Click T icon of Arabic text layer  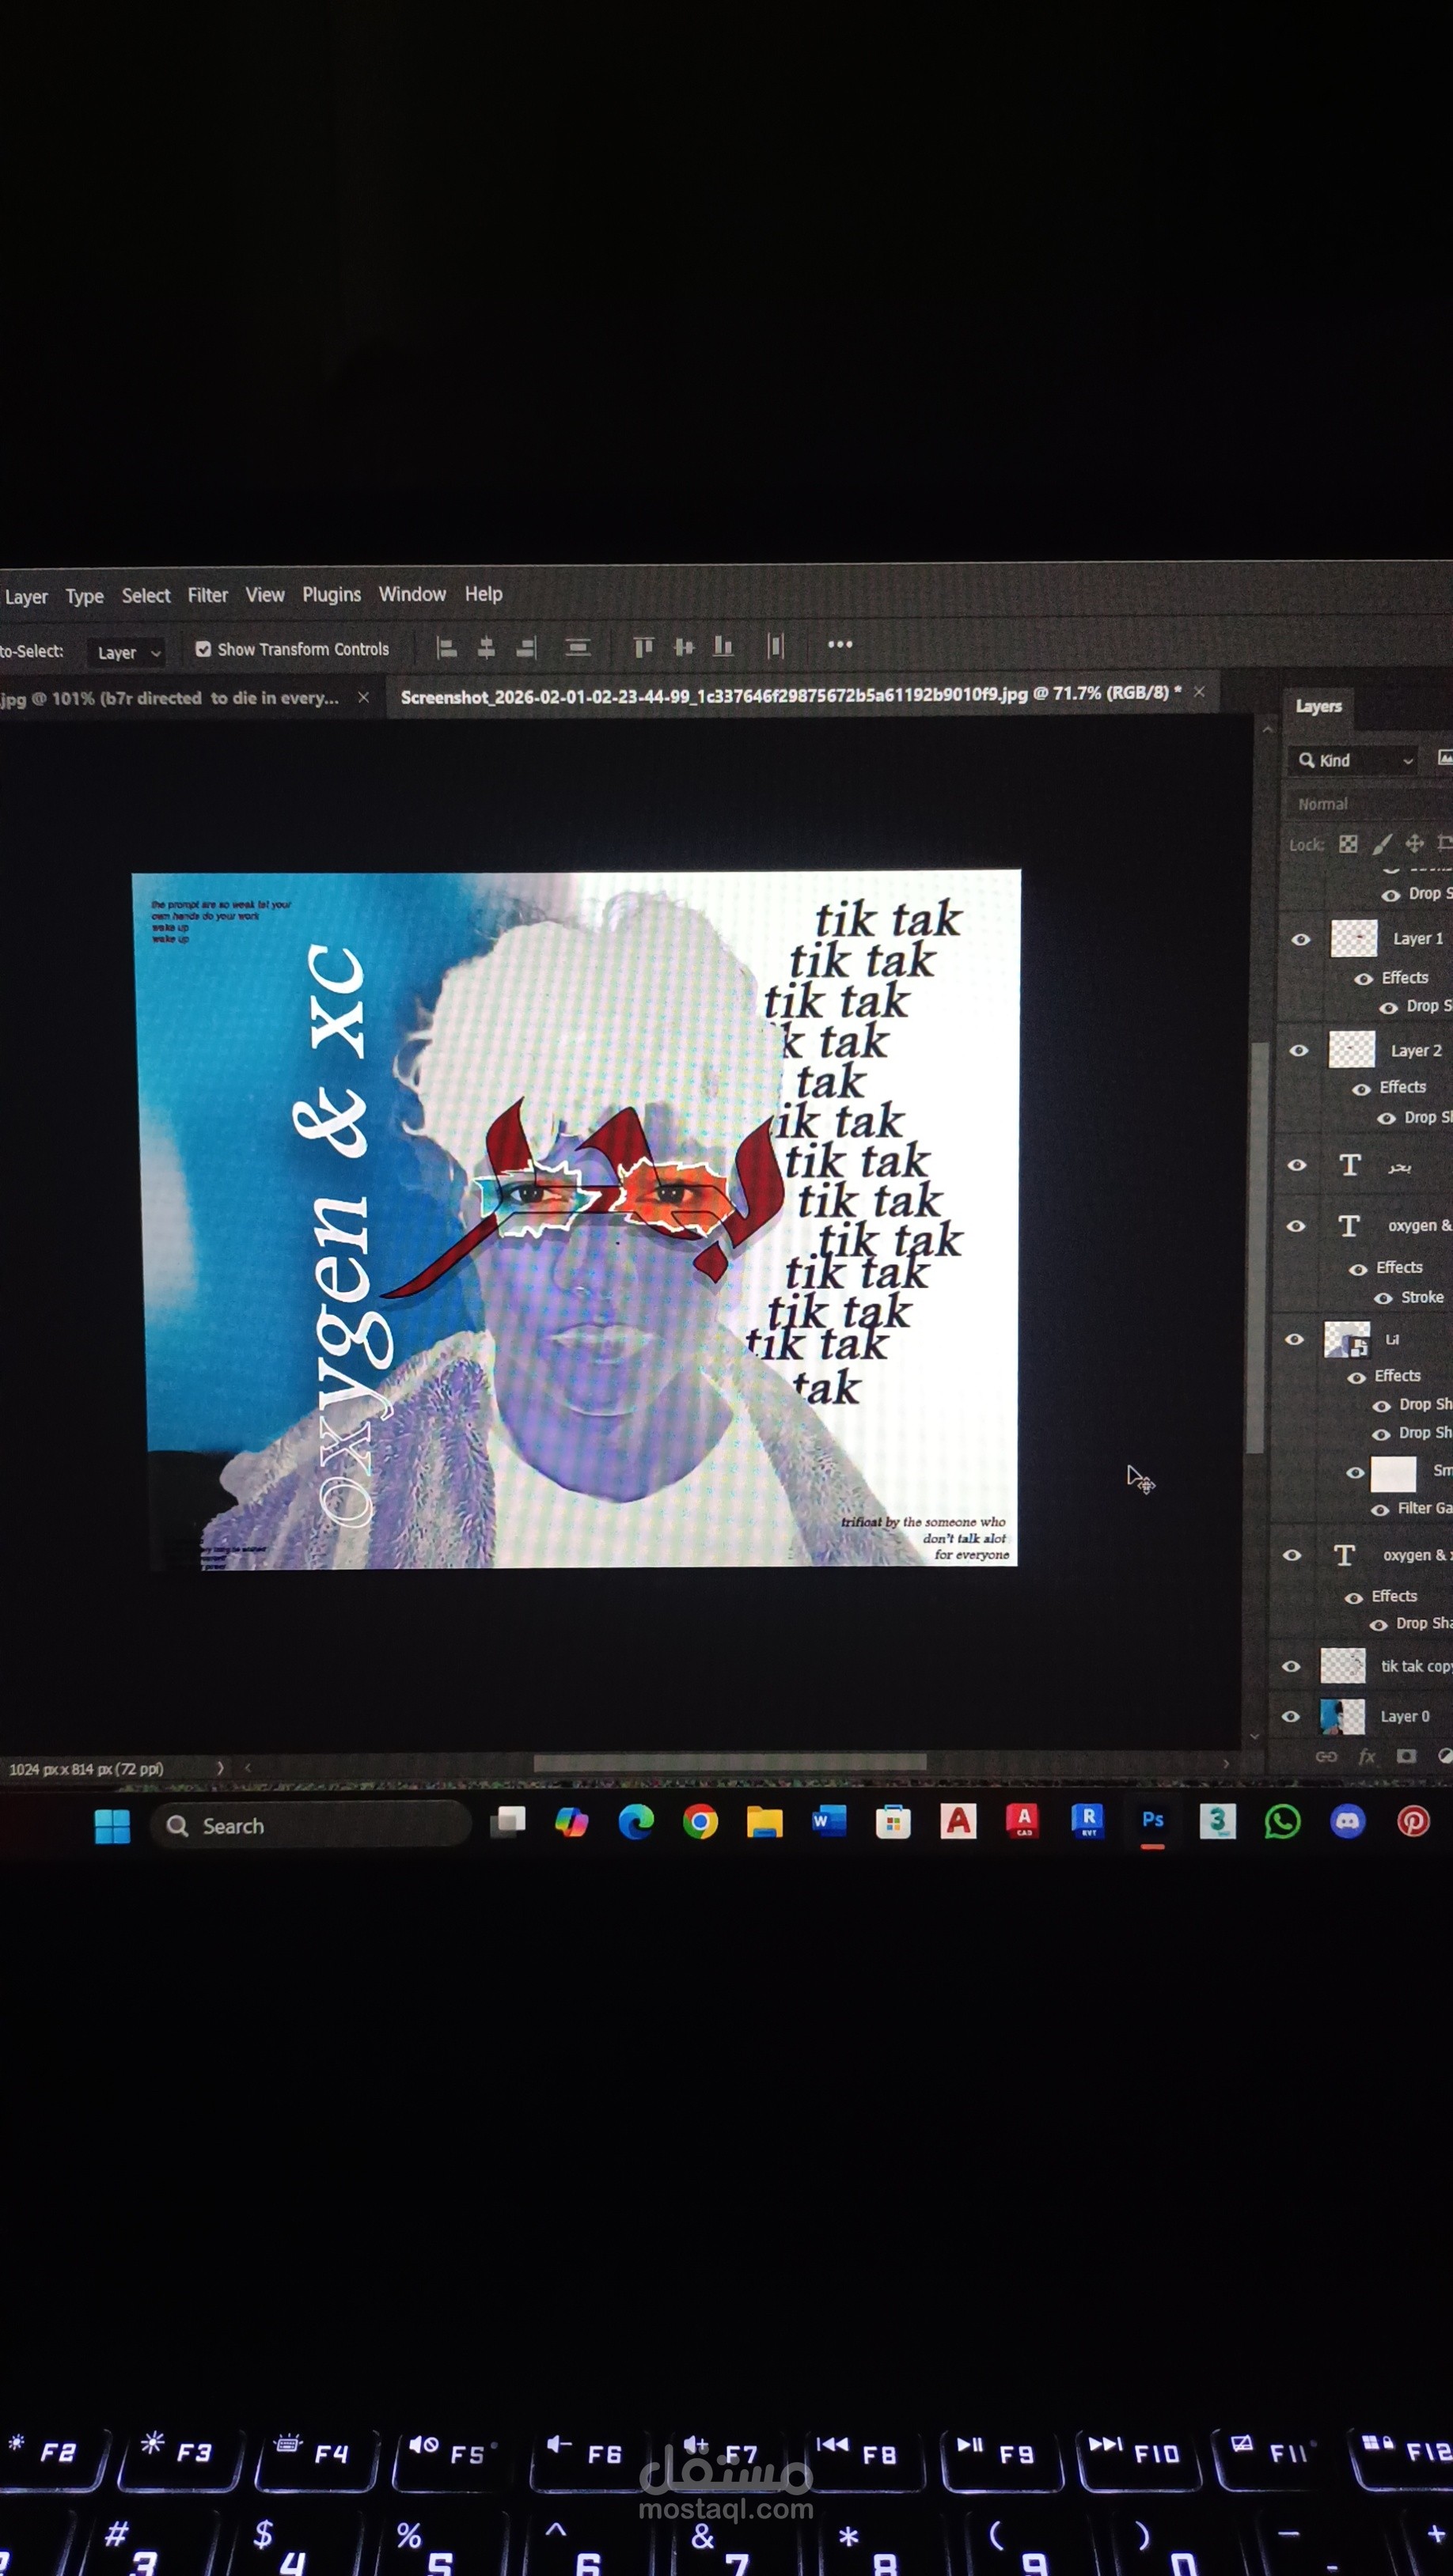pyautogui.click(x=1350, y=1165)
